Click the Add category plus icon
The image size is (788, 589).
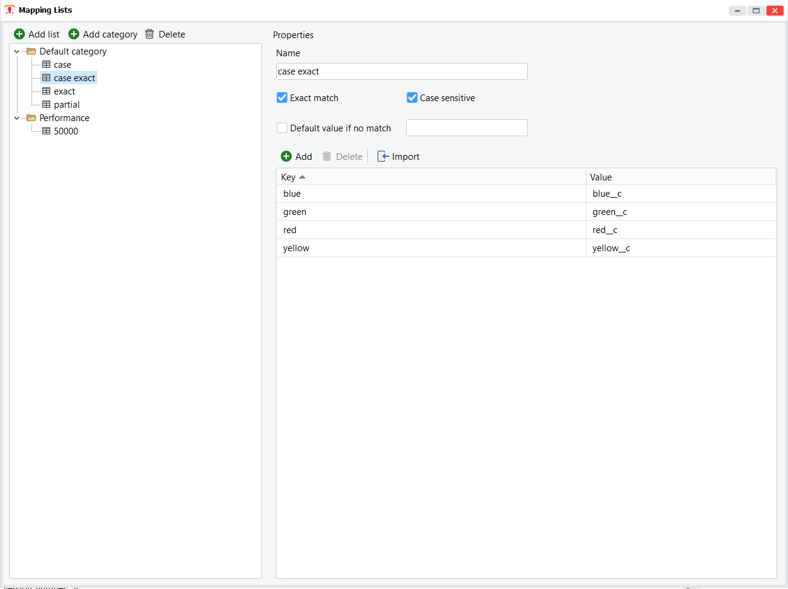[x=74, y=35]
